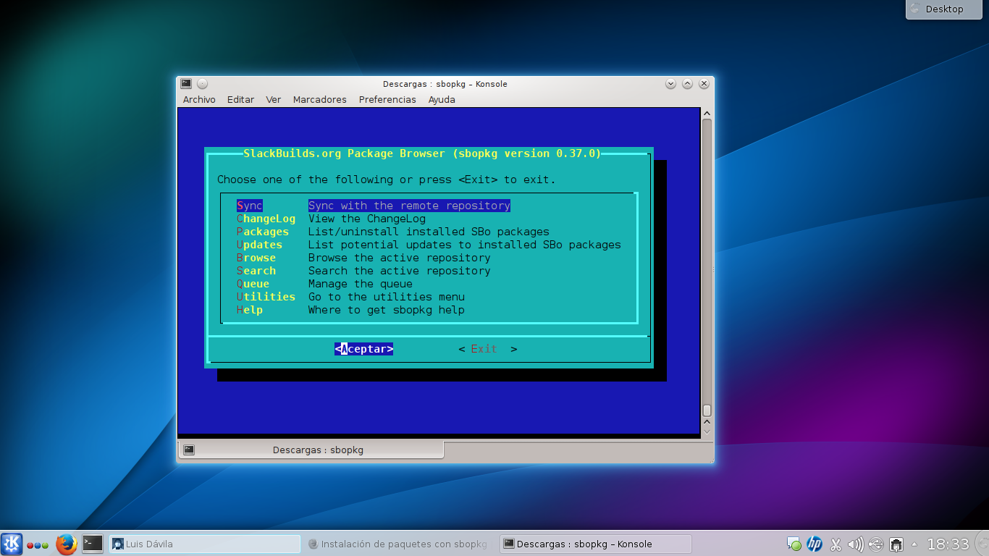
Task: Open the chat notifications tray icon
Action: 794,544
